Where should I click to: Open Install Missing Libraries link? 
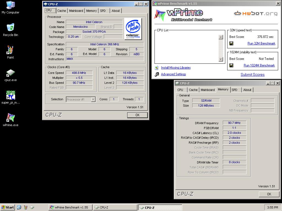[176, 68]
